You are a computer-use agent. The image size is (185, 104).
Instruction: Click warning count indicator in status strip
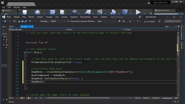click(x=29, y=98)
